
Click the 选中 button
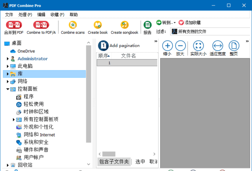click(x=140, y=162)
